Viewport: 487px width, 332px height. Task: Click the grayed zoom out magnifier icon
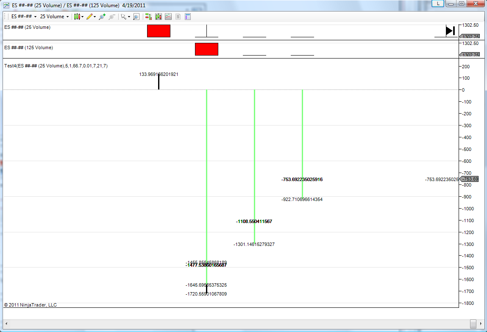pos(112,17)
